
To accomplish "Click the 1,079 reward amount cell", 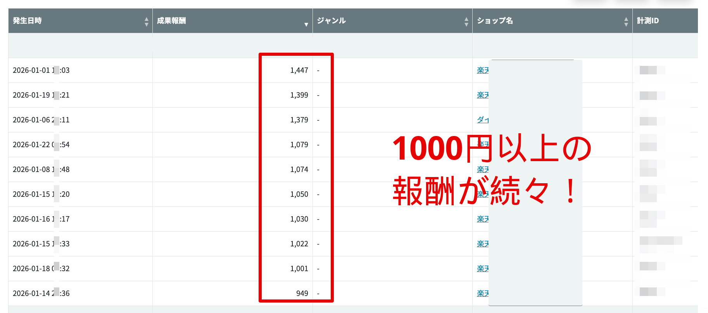I will click(299, 145).
